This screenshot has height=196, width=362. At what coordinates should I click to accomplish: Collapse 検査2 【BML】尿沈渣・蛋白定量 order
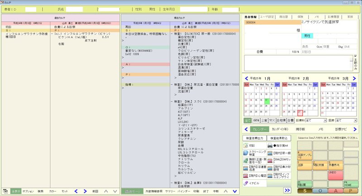(172, 84)
